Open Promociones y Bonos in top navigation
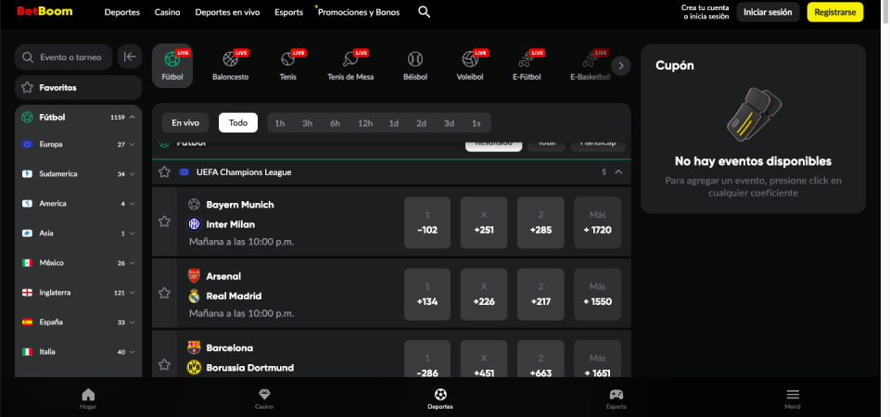This screenshot has height=417, width=890. pos(359,12)
